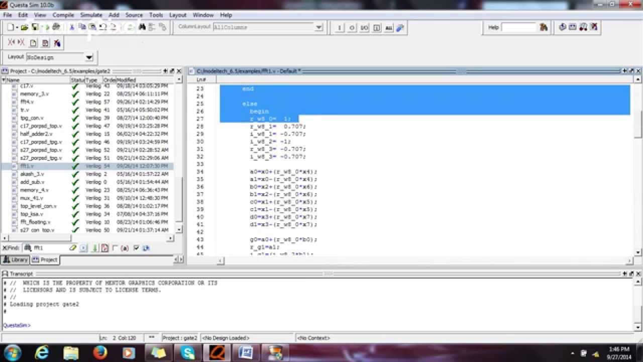Click the Find next green down arrow
Image resolution: width=643 pixels, height=362 pixels.
click(x=94, y=248)
